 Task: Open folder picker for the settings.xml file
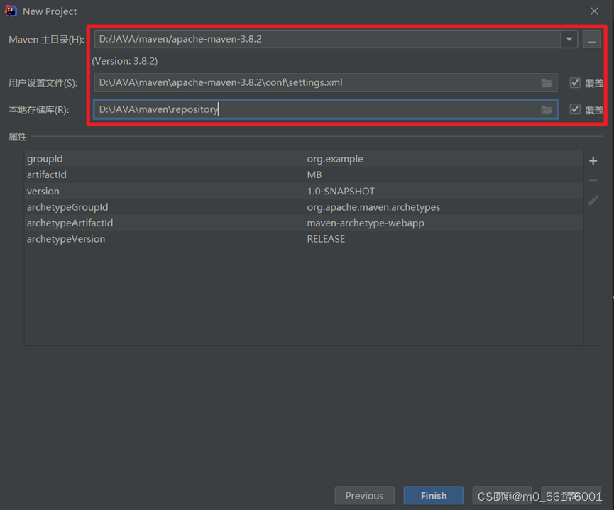click(x=547, y=83)
